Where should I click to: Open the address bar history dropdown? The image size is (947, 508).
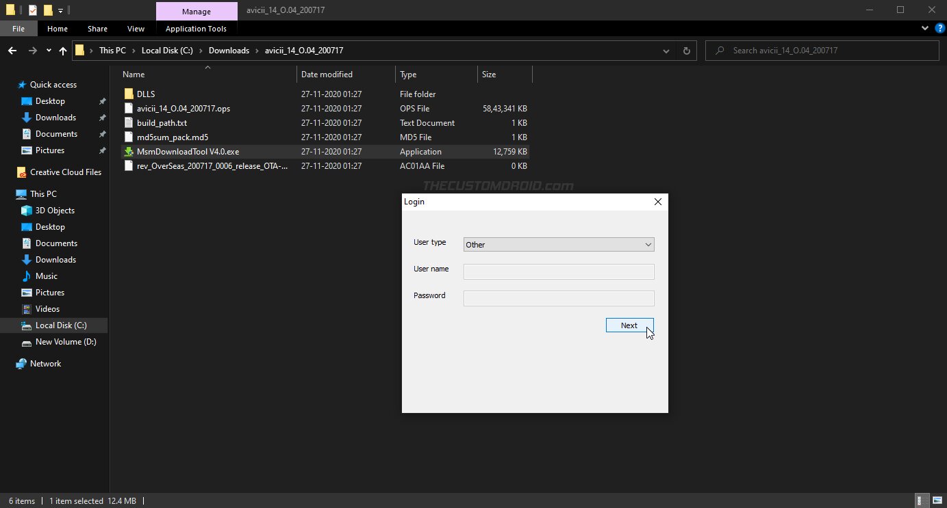tap(666, 50)
